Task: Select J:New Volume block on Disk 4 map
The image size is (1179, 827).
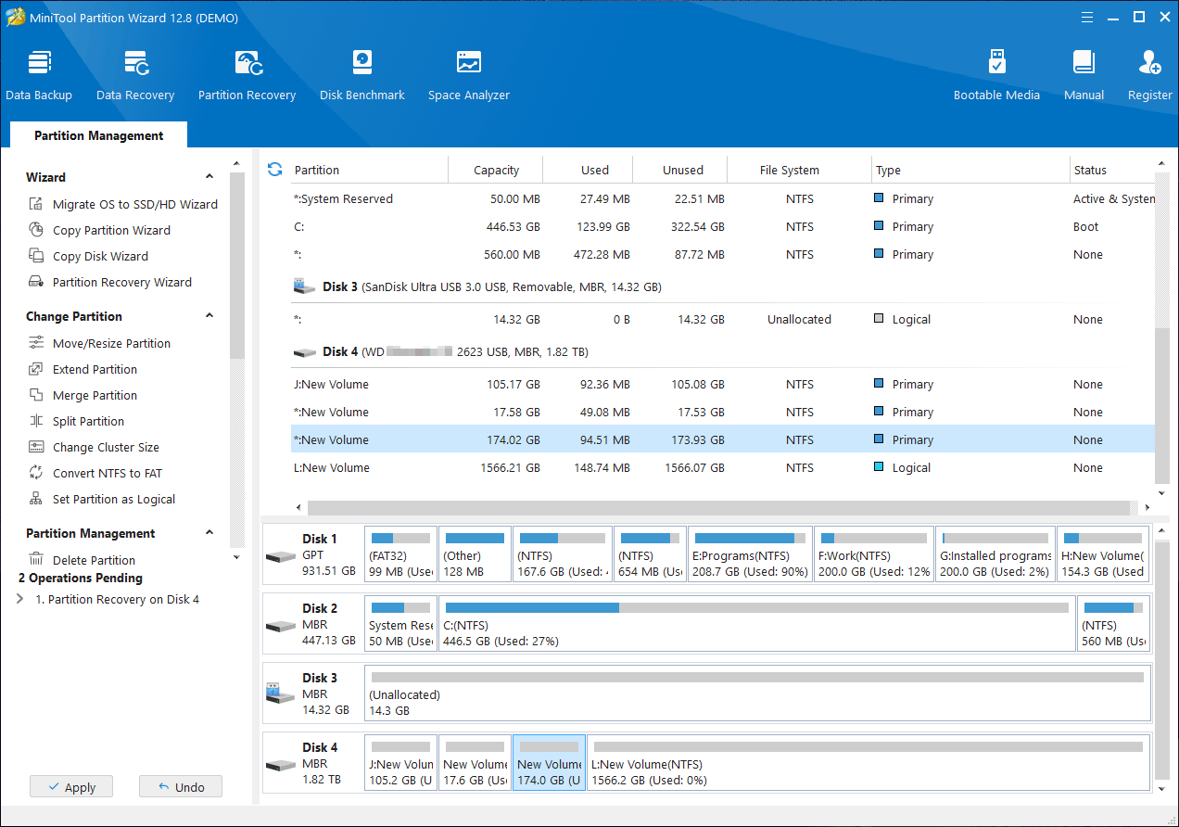Action: pyautogui.click(x=400, y=763)
